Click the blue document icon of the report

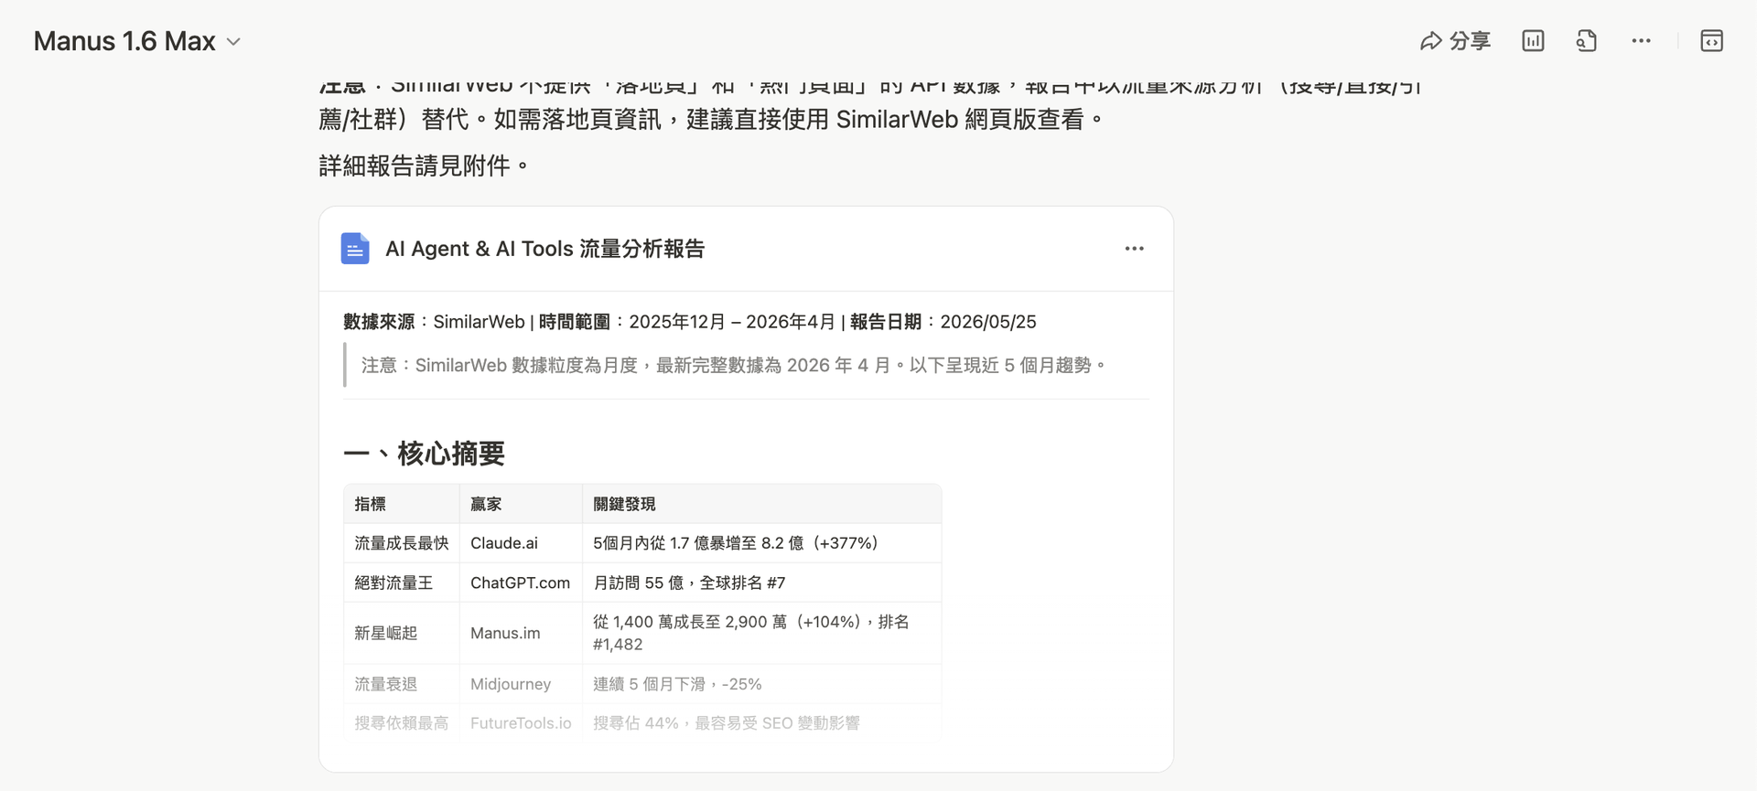coord(355,249)
